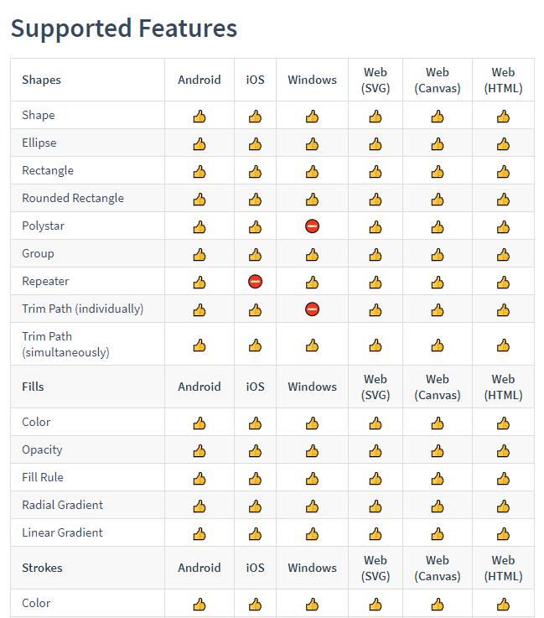Click the Fill Rule Web (Canvas) thumbs-up icon
This screenshot has width=544, height=618.
[438, 479]
